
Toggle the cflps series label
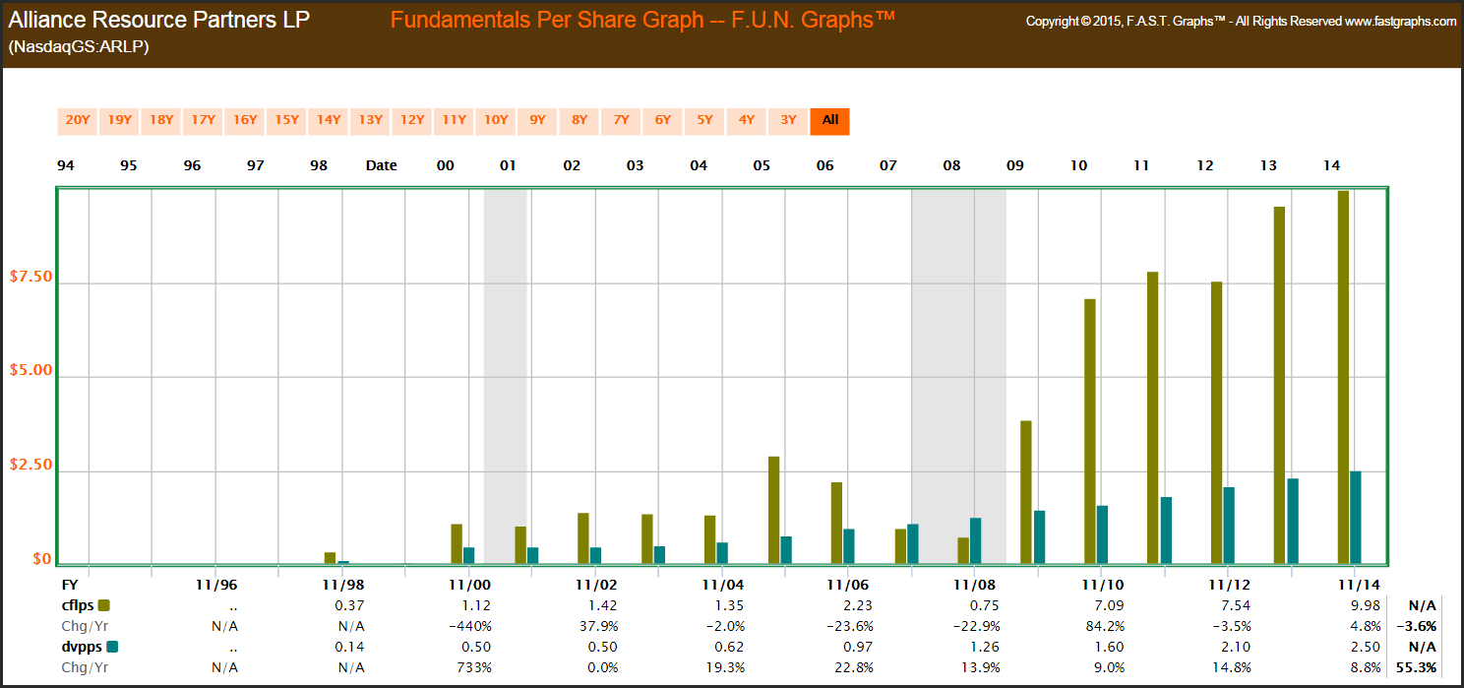pos(77,605)
